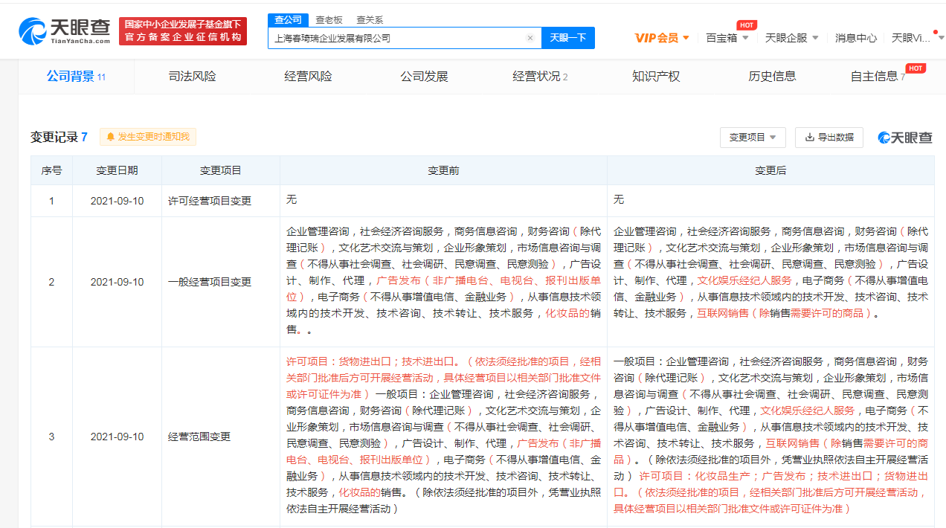The width and height of the screenshot is (946, 528).
Task: Click the bell icon in the change notification button
Action: click(x=110, y=137)
